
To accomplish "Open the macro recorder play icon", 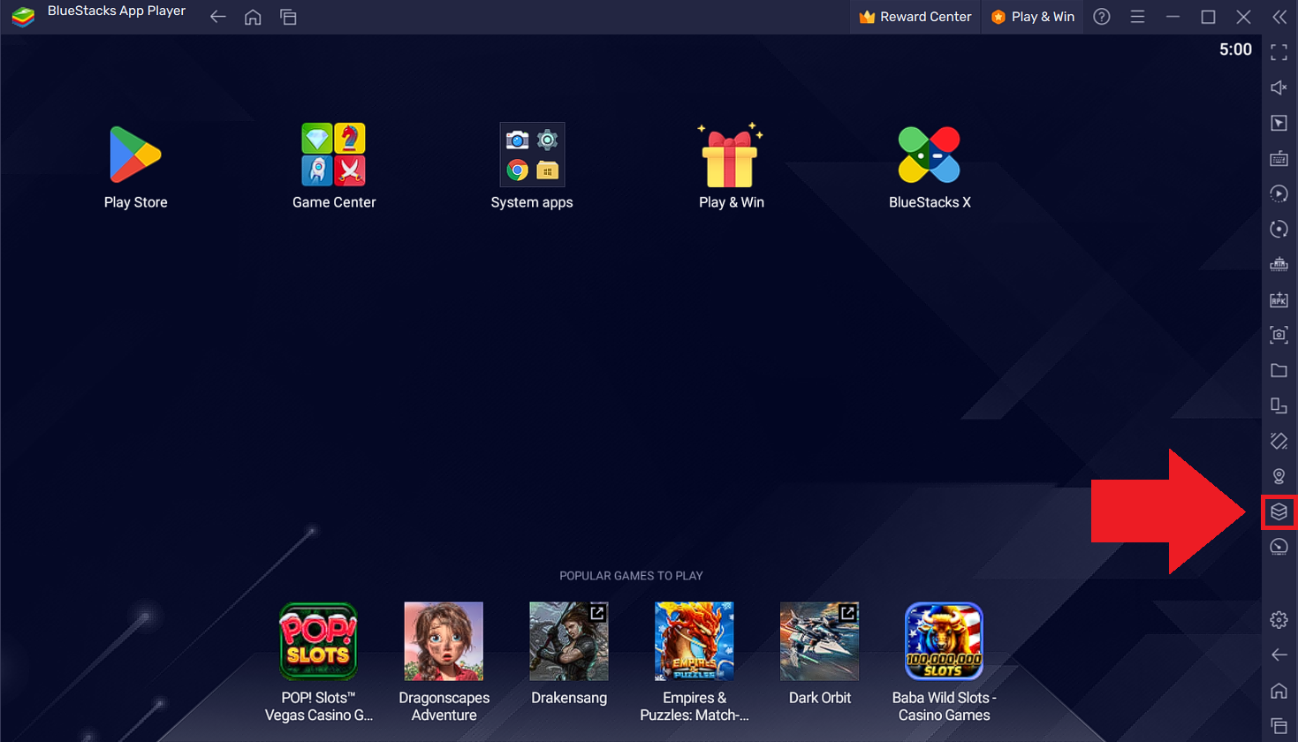I will (1279, 193).
